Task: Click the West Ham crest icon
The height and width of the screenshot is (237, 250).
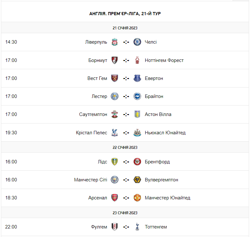Action: click(115, 78)
